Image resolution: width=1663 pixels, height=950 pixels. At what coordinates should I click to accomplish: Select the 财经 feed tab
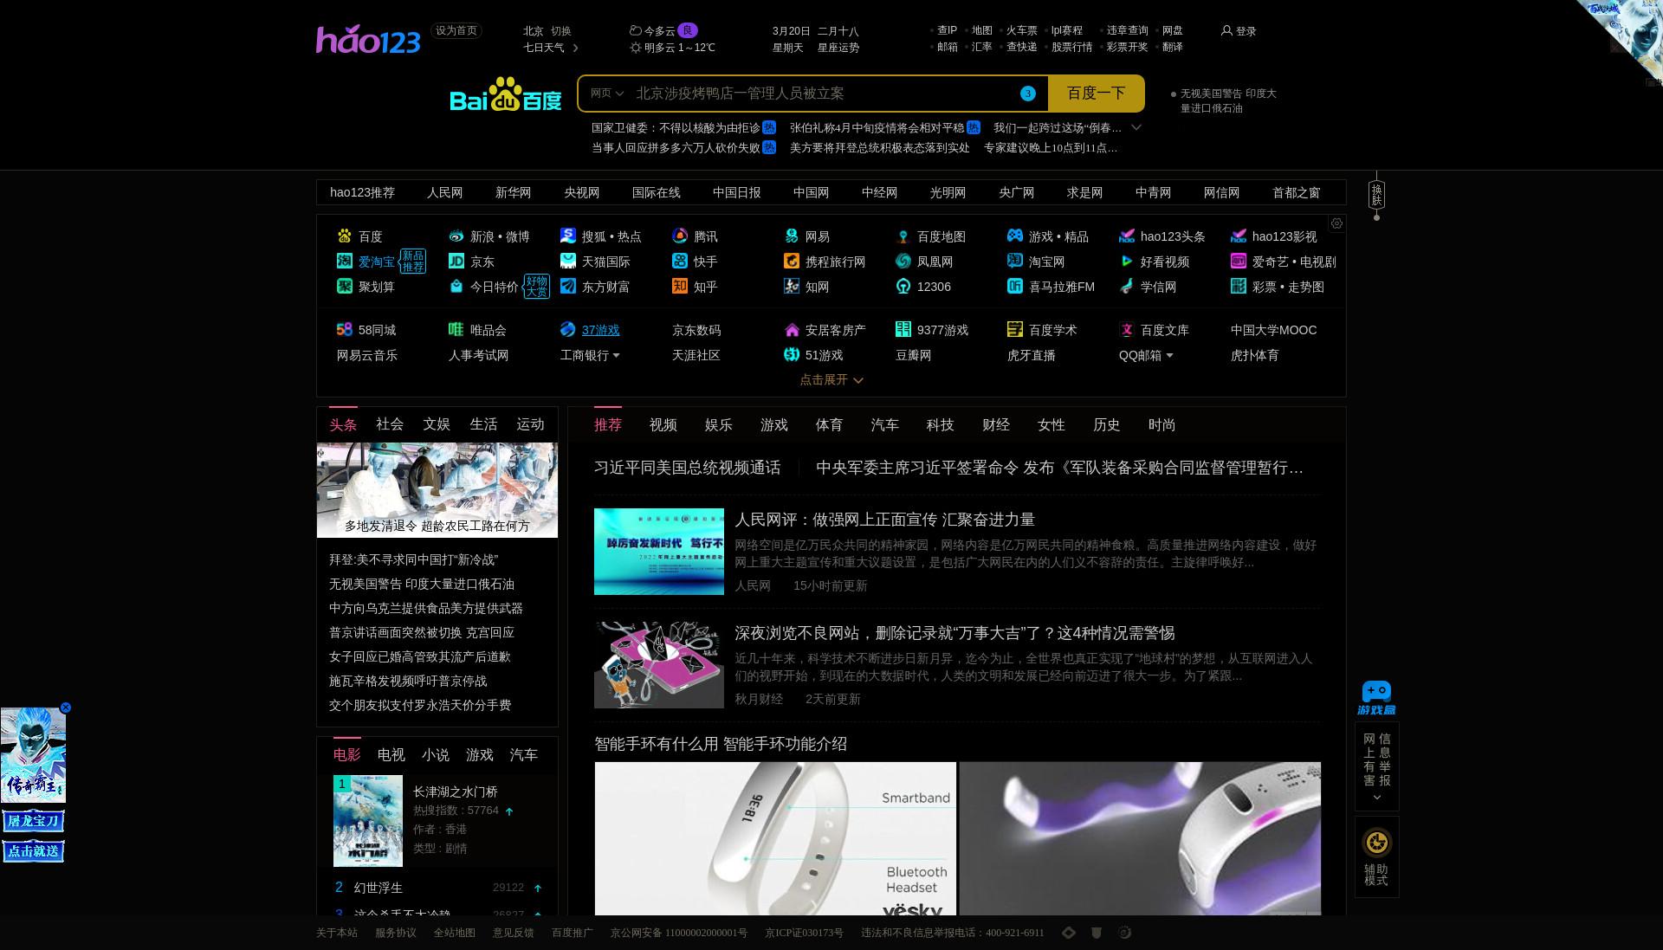coord(996,425)
